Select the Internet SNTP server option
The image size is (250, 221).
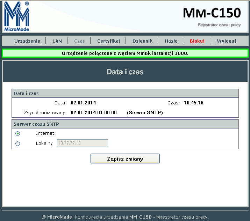click(x=18, y=133)
